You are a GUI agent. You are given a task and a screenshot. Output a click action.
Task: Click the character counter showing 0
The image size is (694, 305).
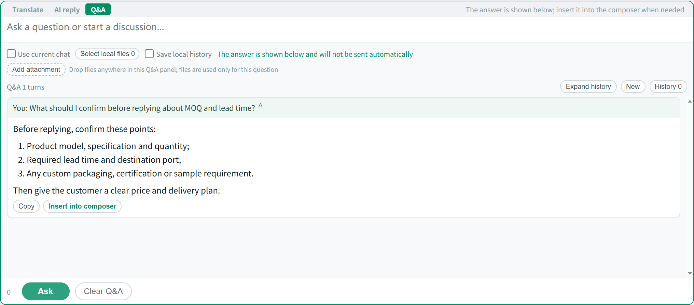pos(9,292)
